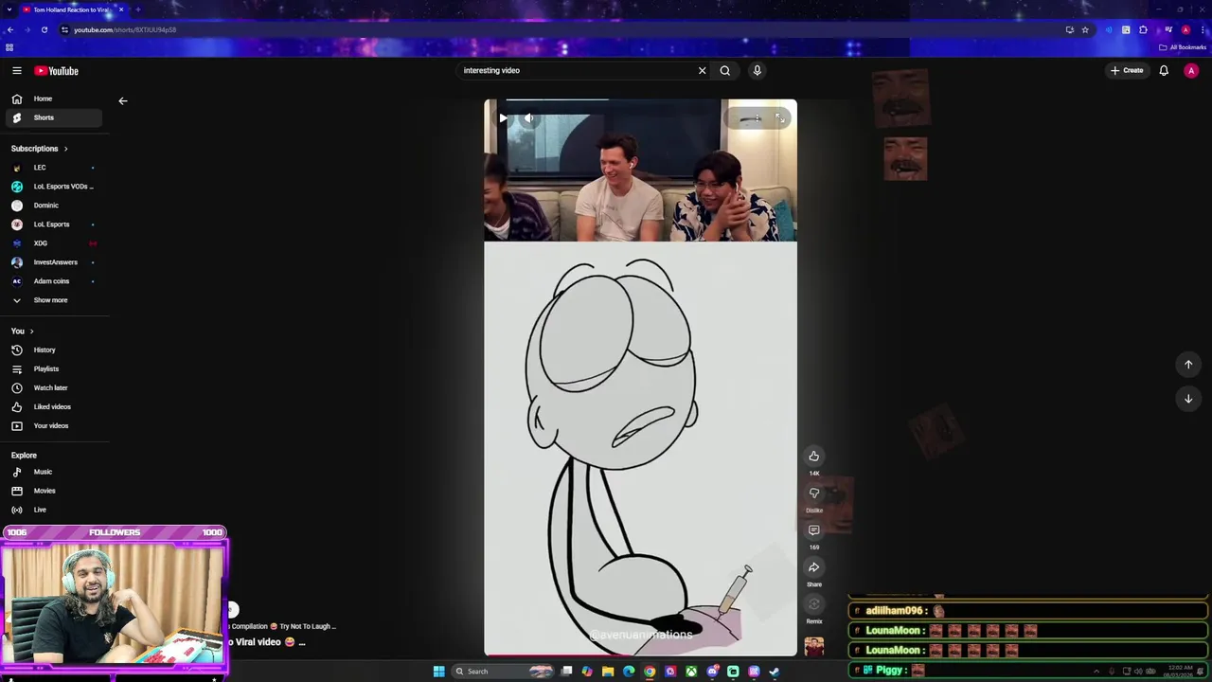Open the YouTube hamburger guide menu
Image resolution: width=1212 pixels, height=682 pixels.
click(16, 70)
